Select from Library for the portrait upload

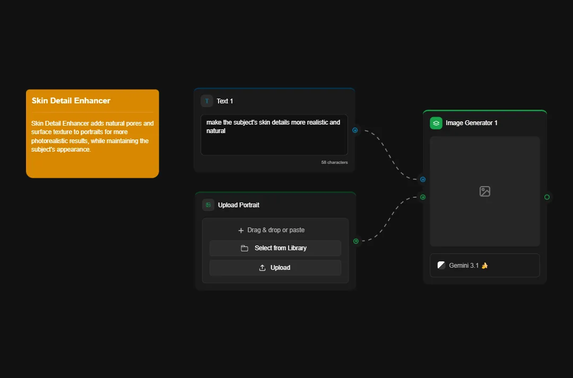tap(275, 248)
